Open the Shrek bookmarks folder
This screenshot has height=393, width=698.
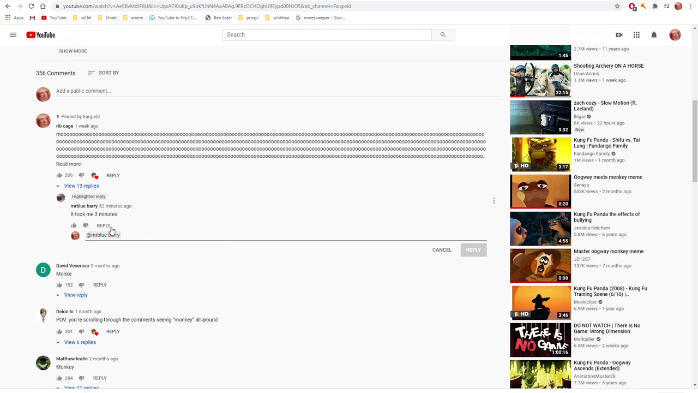[x=107, y=17]
